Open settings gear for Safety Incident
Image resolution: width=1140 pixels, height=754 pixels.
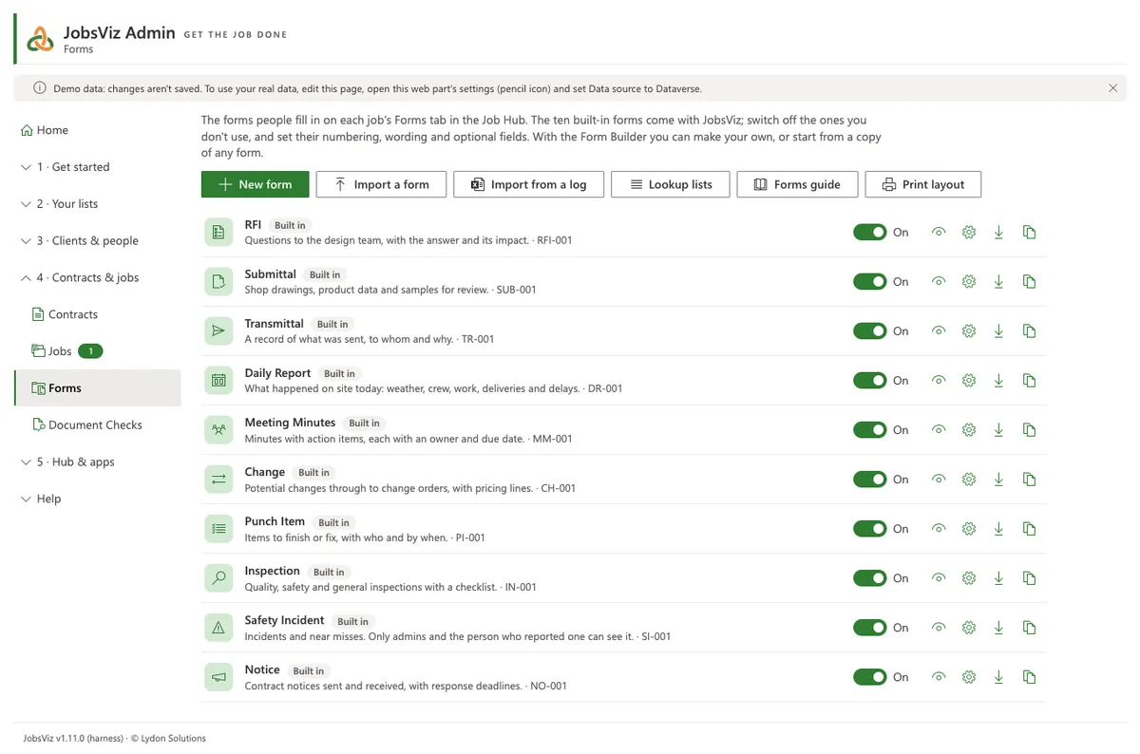pos(969,627)
